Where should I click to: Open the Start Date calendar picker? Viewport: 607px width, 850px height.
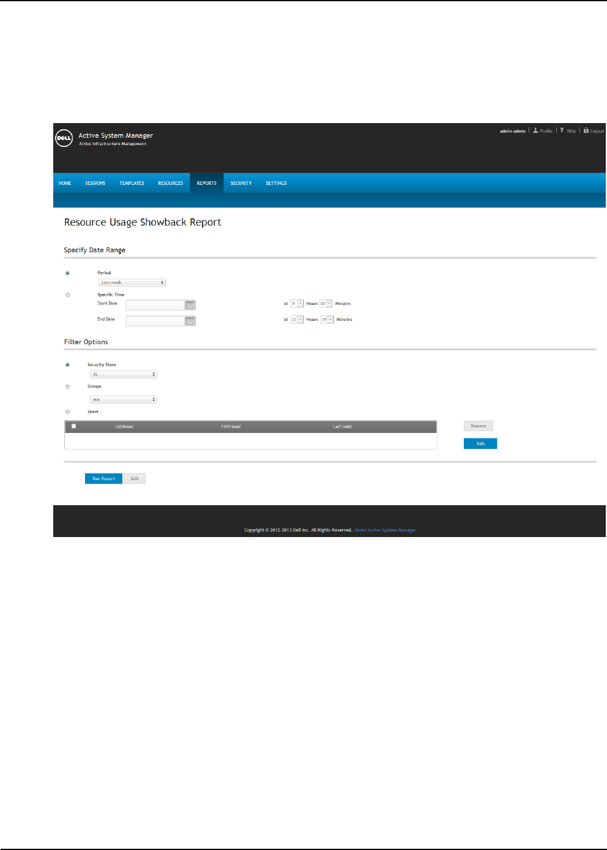[x=190, y=305]
